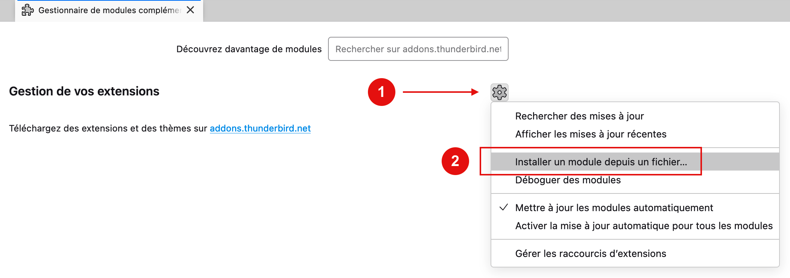Image resolution: width=790 pixels, height=278 pixels.
Task: Close the Gestionnaire de modules tab
Action: [190, 10]
